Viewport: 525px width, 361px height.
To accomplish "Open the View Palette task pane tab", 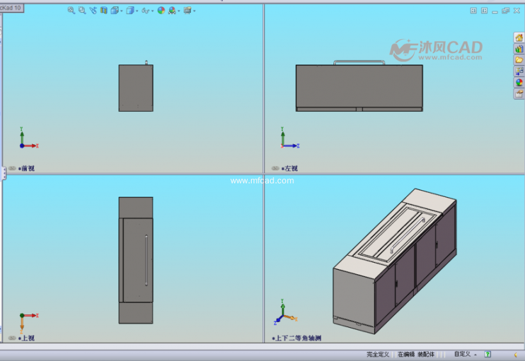I will pyautogui.click(x=519, y=71).
